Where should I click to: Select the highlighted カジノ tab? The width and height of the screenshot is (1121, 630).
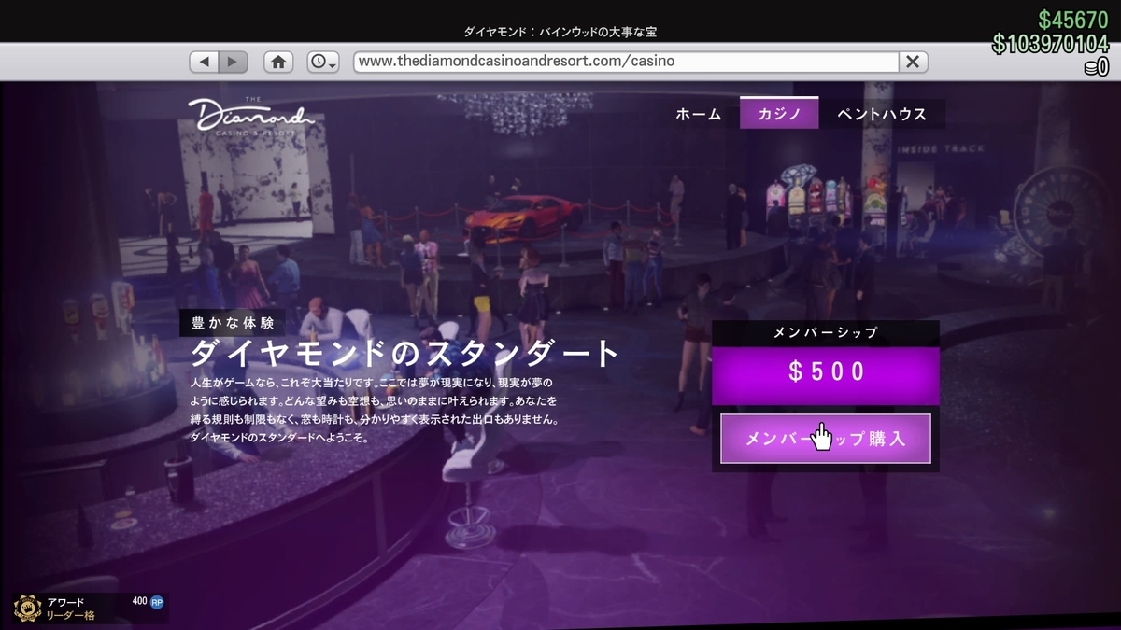(779, 112)
